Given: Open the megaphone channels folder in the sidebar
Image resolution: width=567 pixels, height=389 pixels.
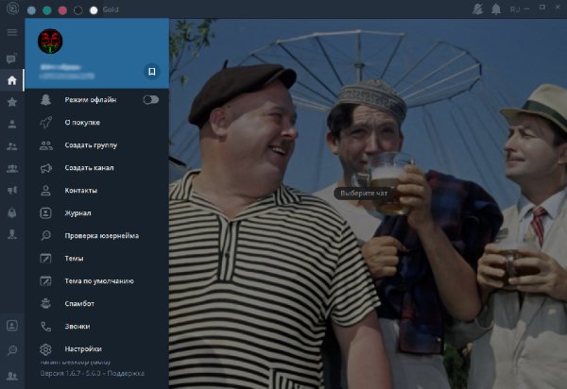Looking at the screenshot, I should click(12, 191).
